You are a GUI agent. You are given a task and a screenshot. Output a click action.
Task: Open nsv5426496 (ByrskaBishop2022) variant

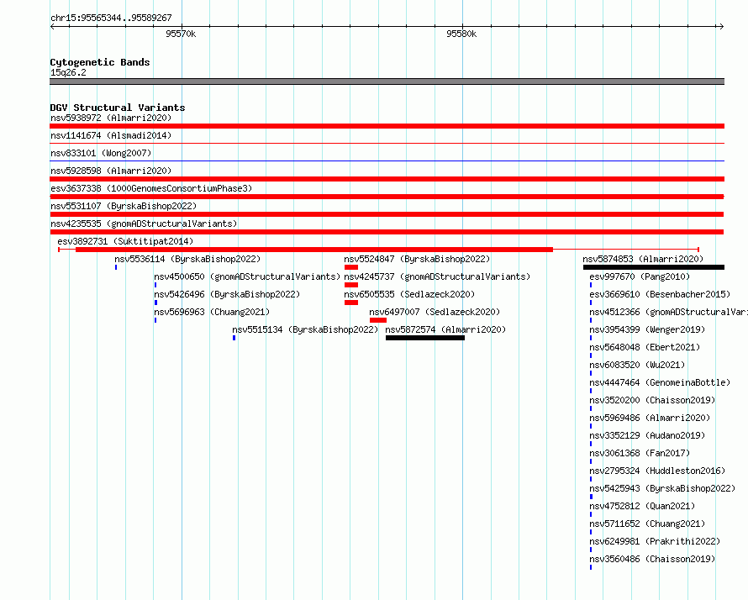[x=227, y=294]
